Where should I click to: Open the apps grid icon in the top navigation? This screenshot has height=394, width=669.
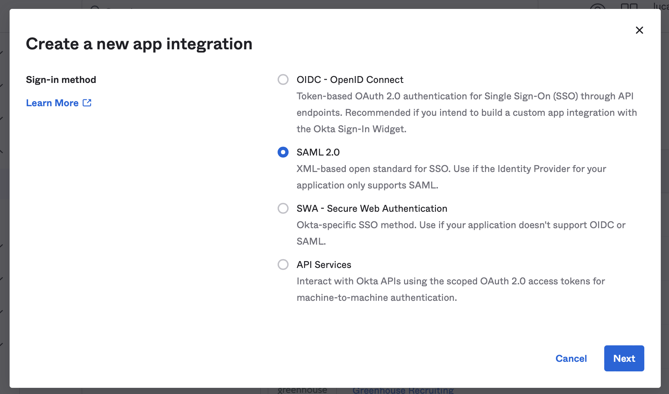pos(630,8)
